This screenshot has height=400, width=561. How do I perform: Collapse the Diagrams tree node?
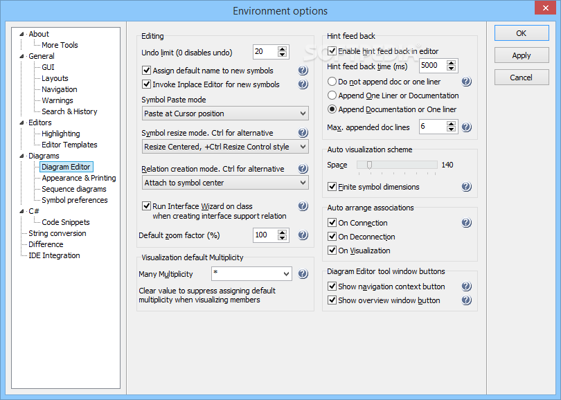[x=22, y=156]
